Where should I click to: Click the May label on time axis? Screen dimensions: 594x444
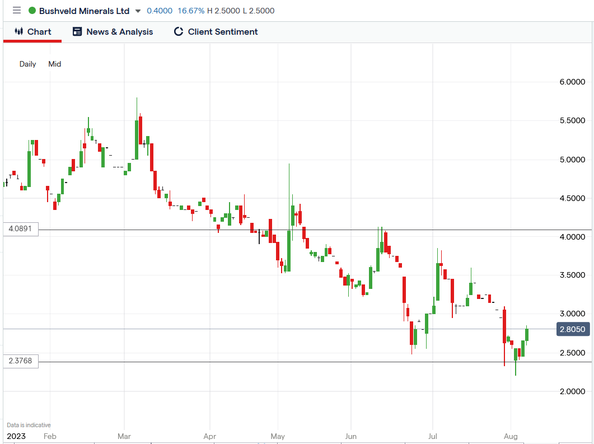click(278, 436)
